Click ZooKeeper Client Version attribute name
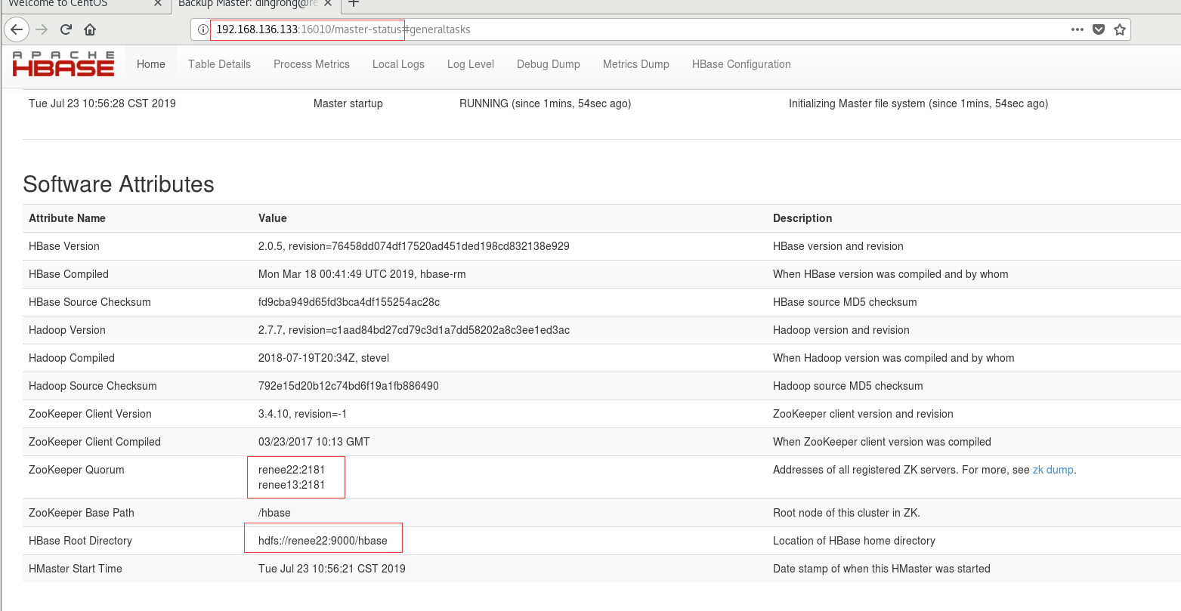Viewport: 1181px width, 611px height. pyautogui.click(x=90, y=414)
